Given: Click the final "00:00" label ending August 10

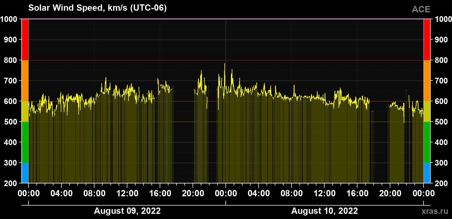Looking at the screenshot, I should pos(424,194).
